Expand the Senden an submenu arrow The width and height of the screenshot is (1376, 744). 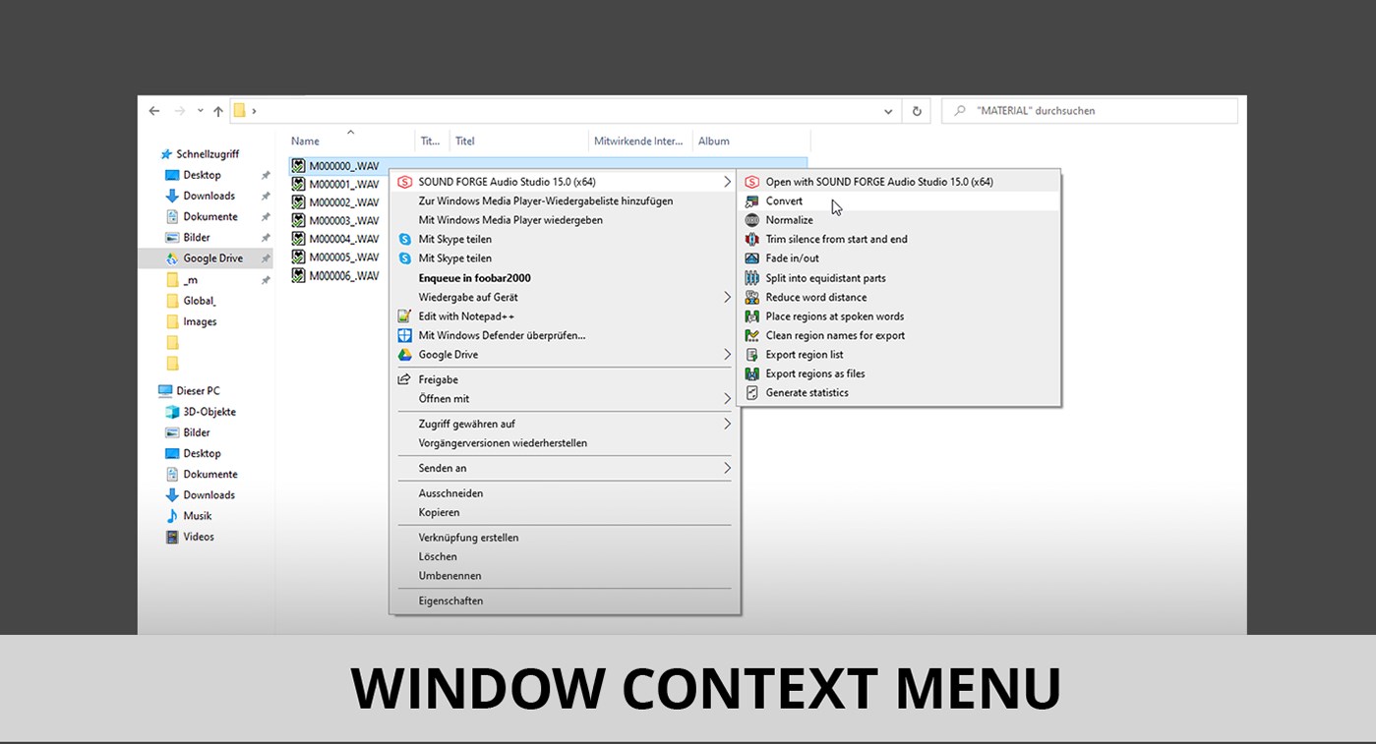(x=727, y=469)
